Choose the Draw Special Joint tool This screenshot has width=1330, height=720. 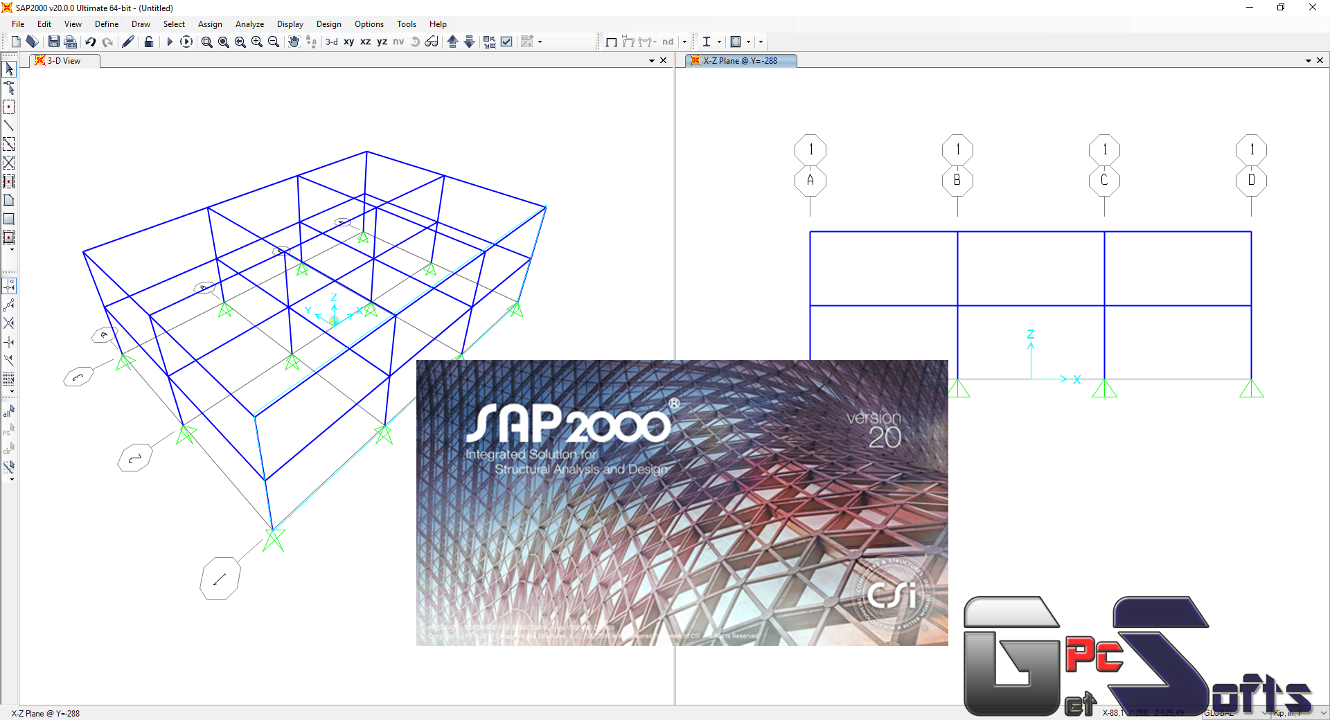[x=9, y=107]
